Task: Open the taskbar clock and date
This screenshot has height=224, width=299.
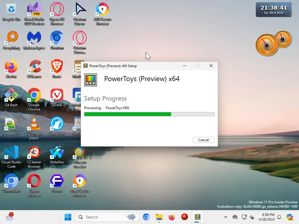Action: click(x=267, y=217)
